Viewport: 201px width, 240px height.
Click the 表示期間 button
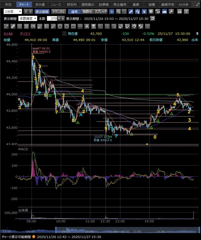click(42, 12)
